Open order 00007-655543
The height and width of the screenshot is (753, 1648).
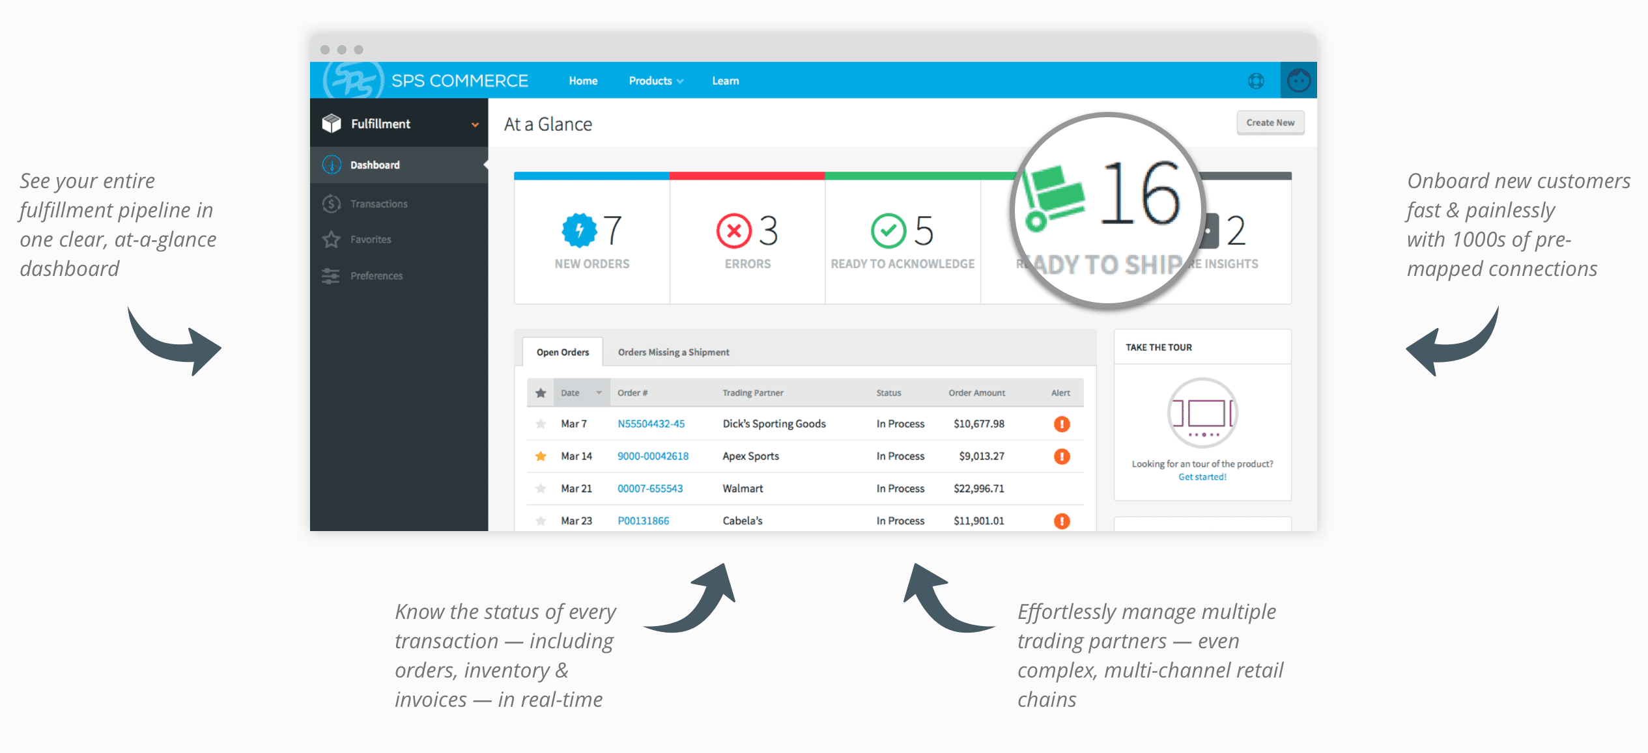click(650, 489)
